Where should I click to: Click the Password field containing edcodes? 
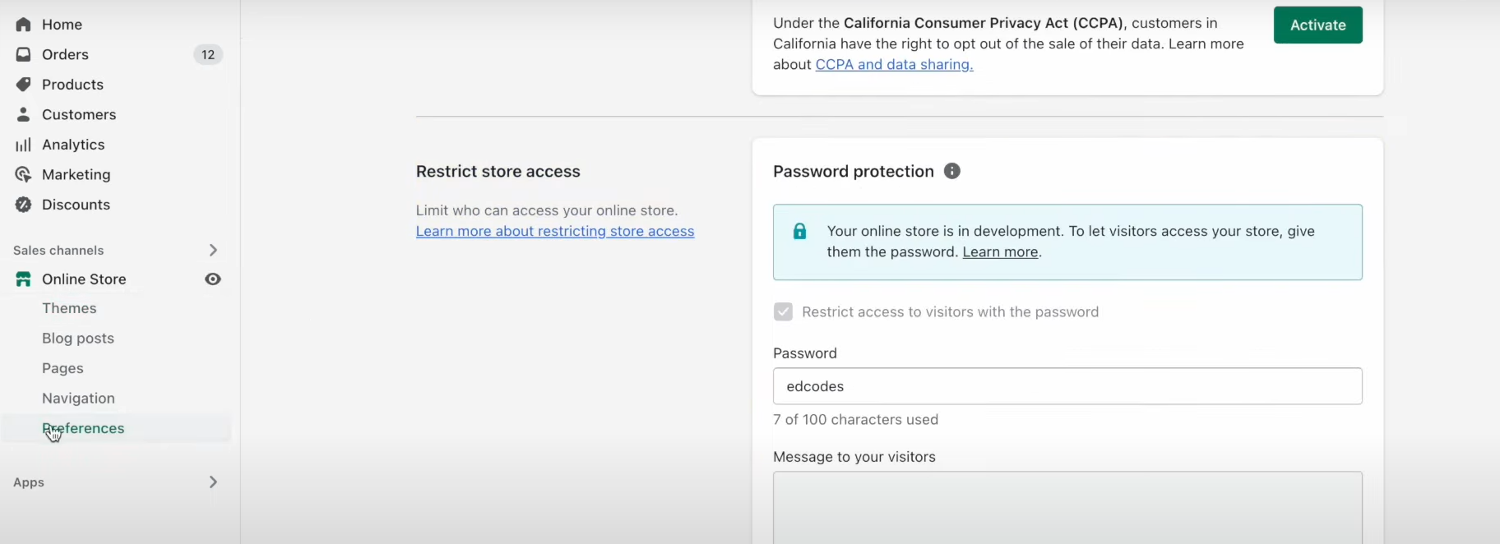(x=1067, y=386)
